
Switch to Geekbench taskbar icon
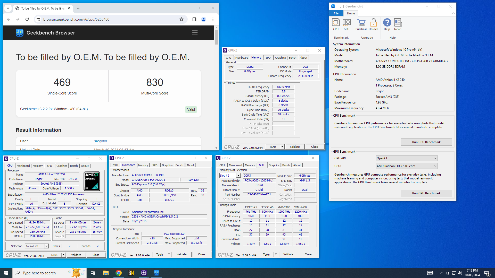click(x=156, y=273)
